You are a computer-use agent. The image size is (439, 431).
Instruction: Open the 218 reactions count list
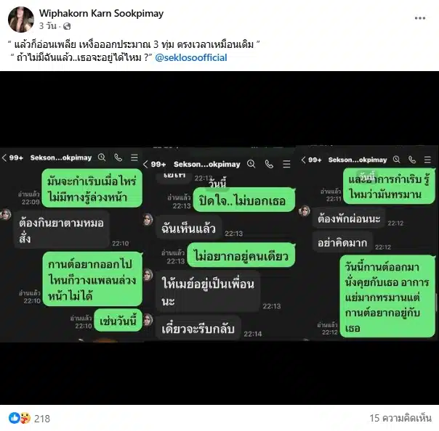click(x=42, y=419)
